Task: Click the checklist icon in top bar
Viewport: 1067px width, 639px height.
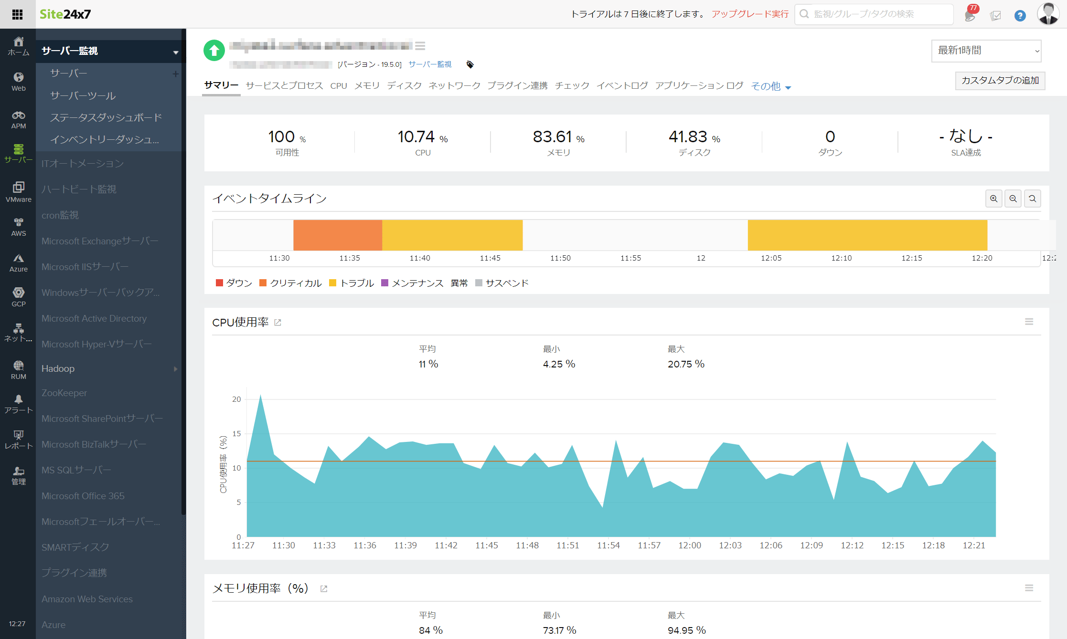Action: [x=995, y=16]
